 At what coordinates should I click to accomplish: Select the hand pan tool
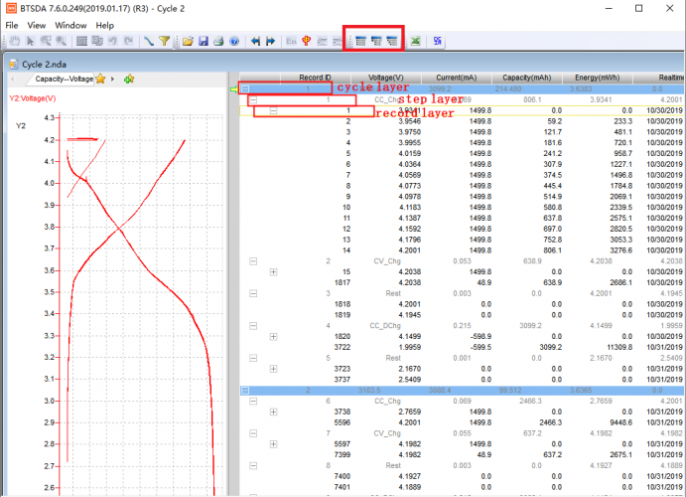coord(15,41)
